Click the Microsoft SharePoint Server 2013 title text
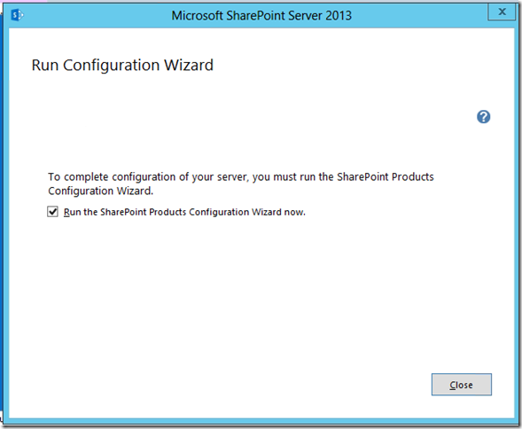 coord(261,16)
